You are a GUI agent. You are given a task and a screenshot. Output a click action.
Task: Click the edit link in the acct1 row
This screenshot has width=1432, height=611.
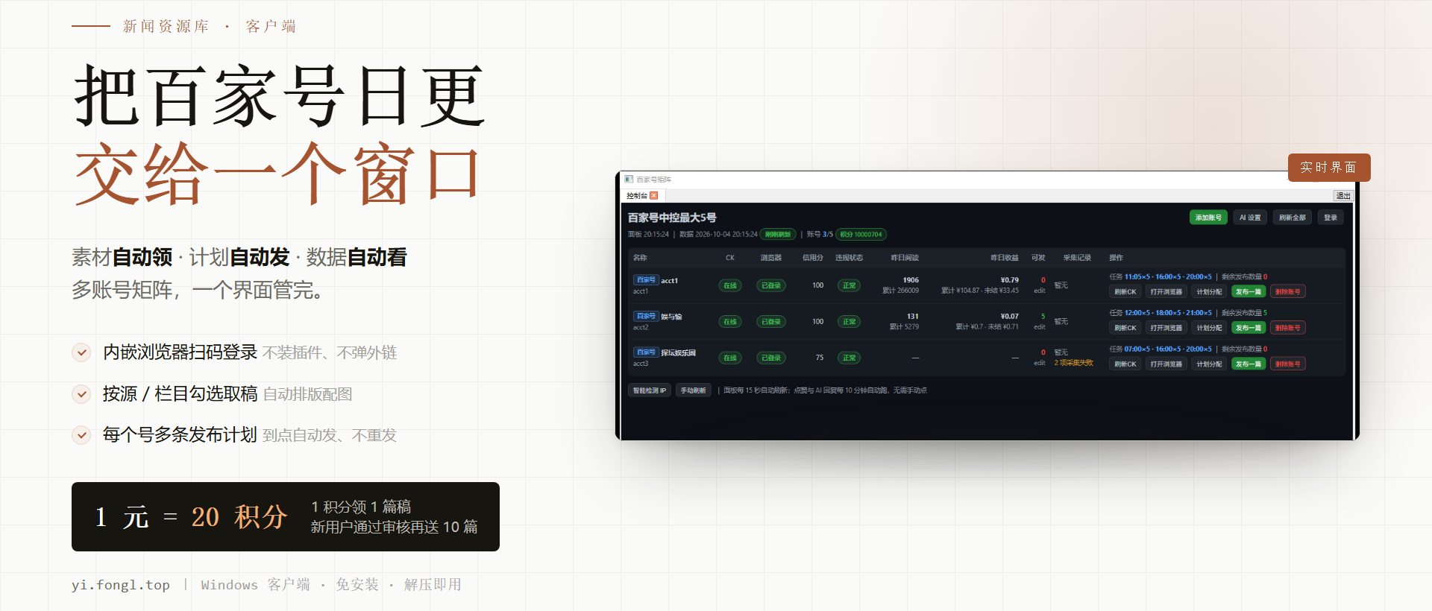pos(1040,291)
